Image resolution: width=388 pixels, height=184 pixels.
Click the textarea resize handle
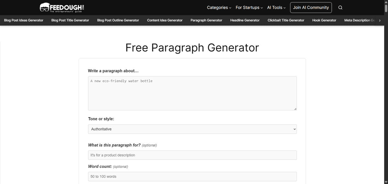tap(295, 109)
